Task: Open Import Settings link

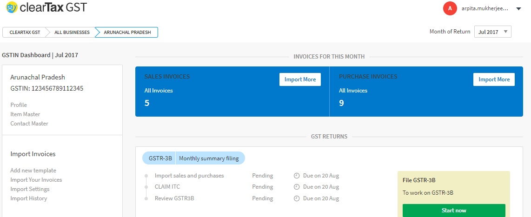Action: click(x=30, y=189)
